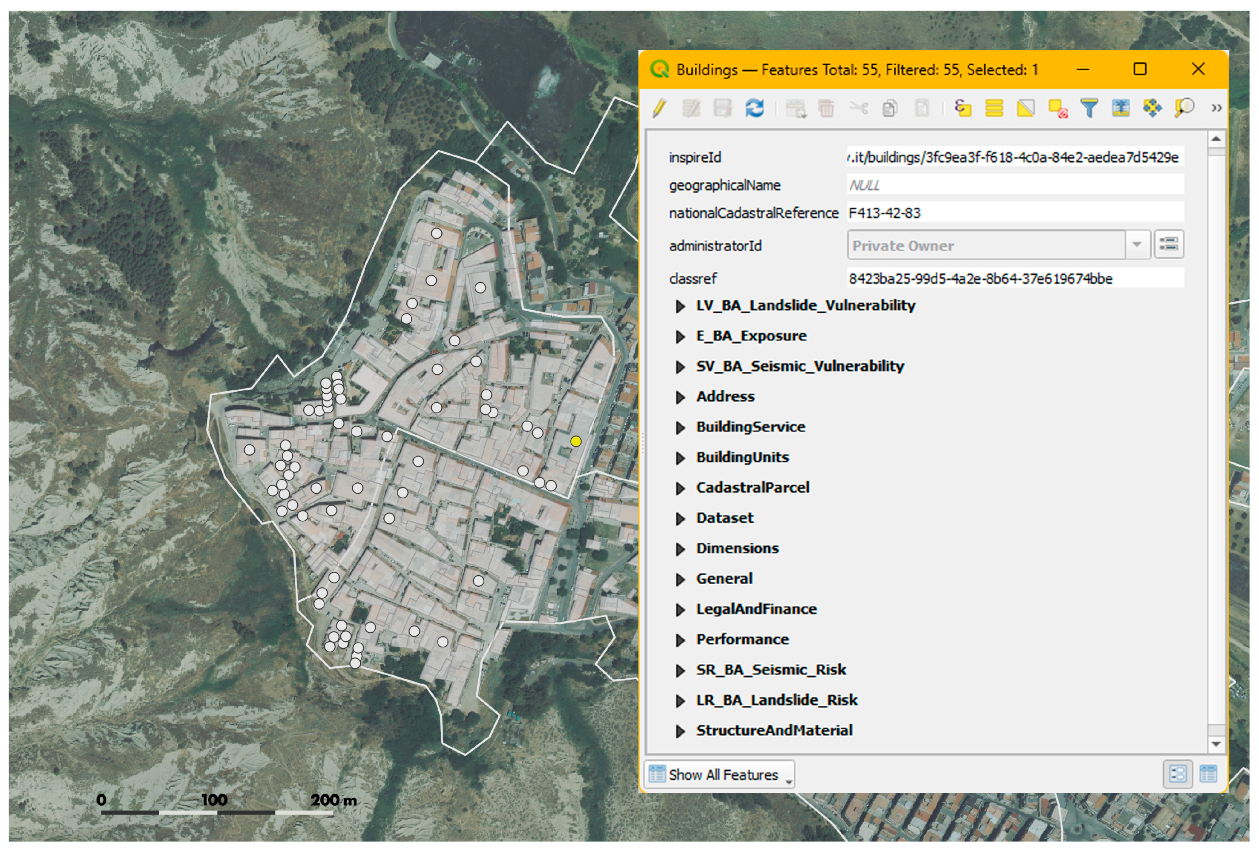The image size is (1259, 855).
Task: Switch to table view
Action: coord(1209,774)
